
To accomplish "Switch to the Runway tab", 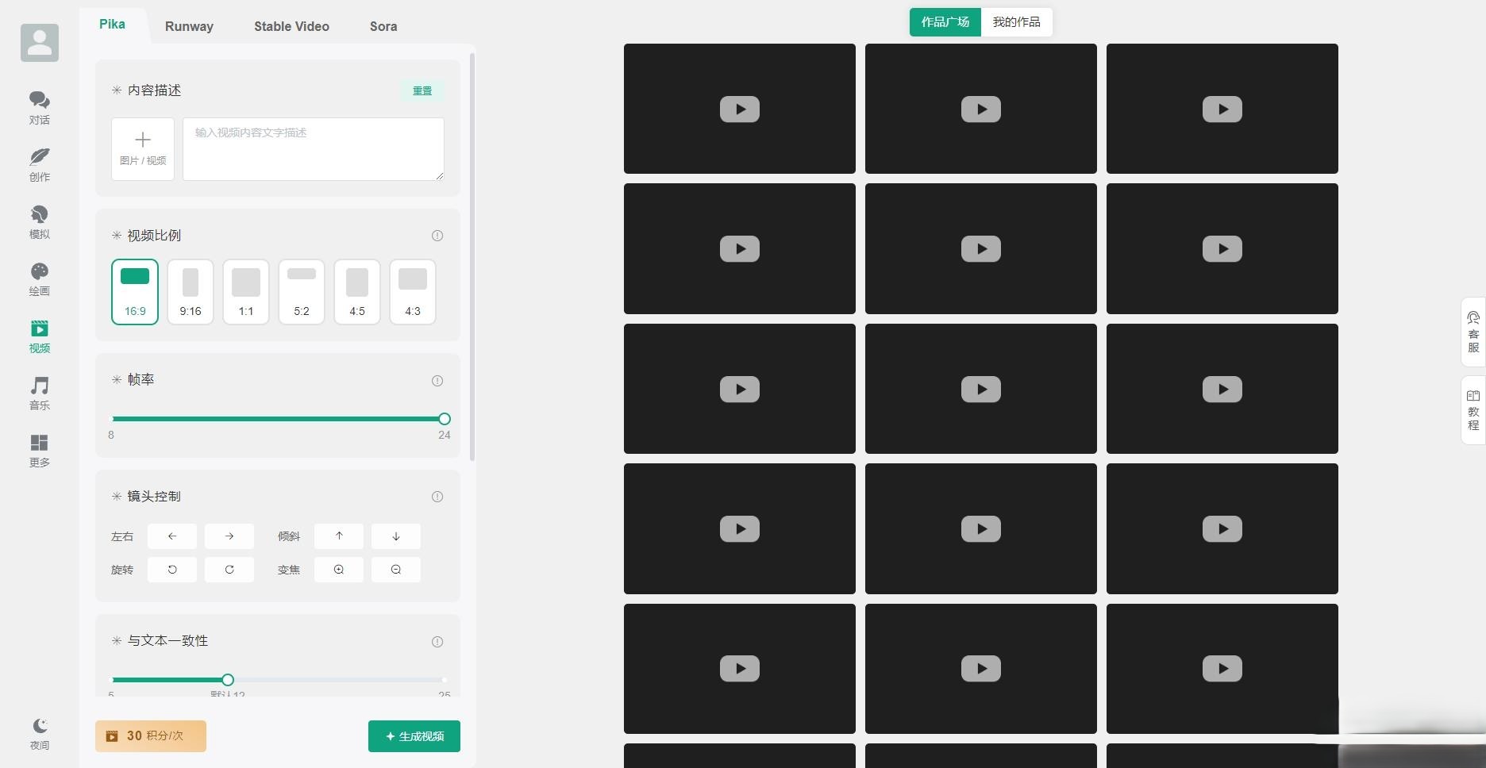I will pyautogui.click(x=189, y=26).
